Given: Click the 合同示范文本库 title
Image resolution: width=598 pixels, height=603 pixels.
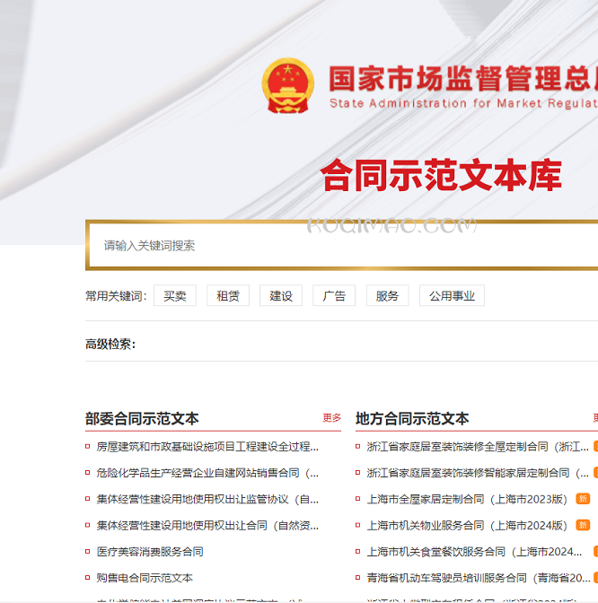Looking at the screenshot, I should pos(441,175).
